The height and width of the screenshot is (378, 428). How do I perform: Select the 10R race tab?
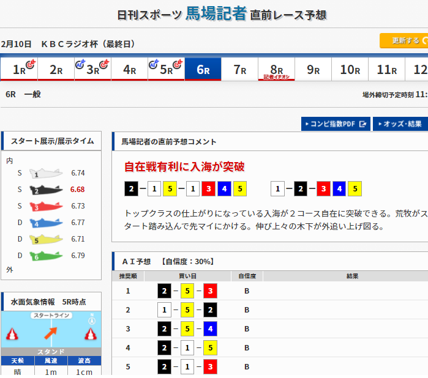point(350,70)
